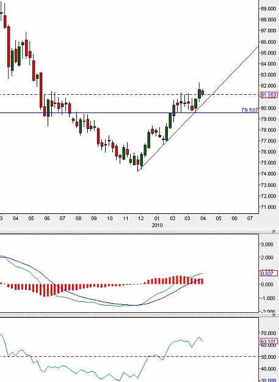Click the 77.000 price axis label
The height and width of the screenshot is (382, 279).
269,141
